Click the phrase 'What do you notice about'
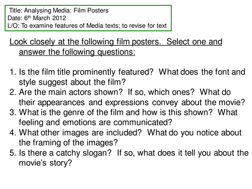 195,133
